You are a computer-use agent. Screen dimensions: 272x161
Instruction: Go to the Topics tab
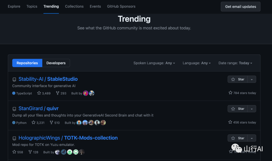pos(32,7)
